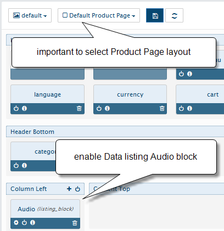Image resolution: width=224 pixels, height=231 pixels.
Task: Delete the language block with trash icon
Action: [79, 109]
